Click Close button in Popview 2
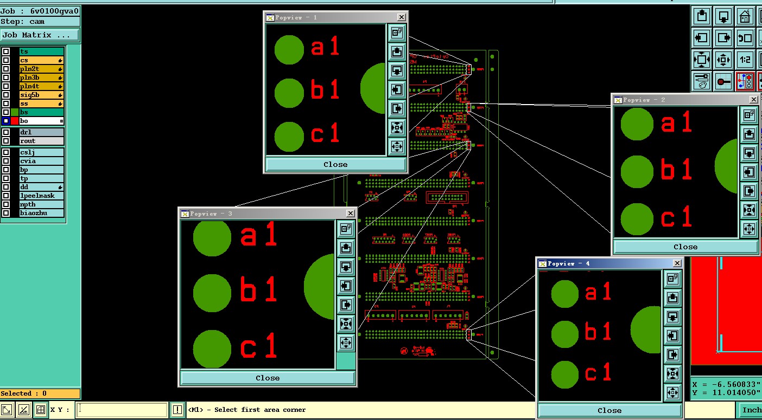This screenshot has width=762, height=420. pyautogui.click(x=685, y=247)
